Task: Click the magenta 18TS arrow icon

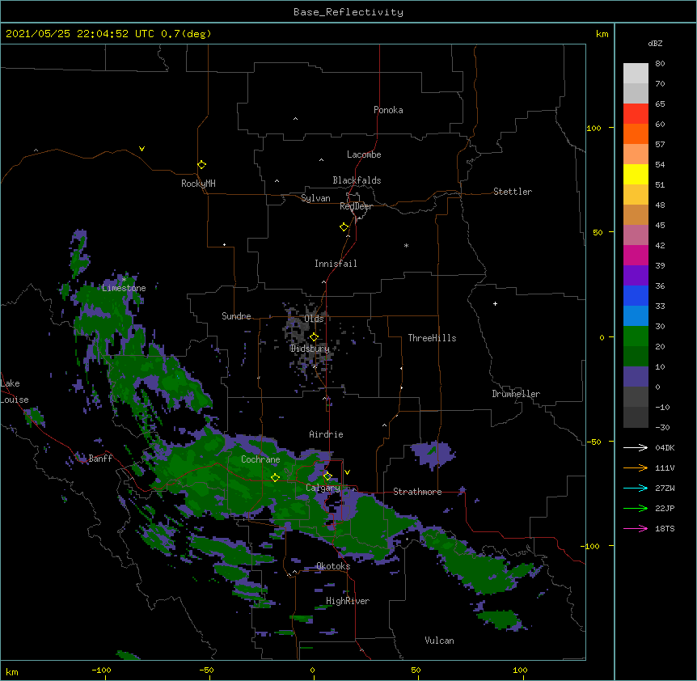Action: pos(636,528)
